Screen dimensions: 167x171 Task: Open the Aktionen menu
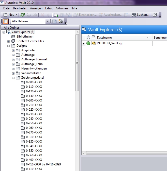62,8
